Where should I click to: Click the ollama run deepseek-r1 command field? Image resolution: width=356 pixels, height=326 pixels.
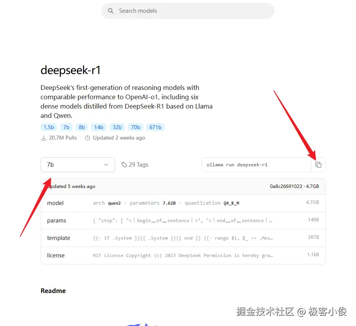[256, 165]
